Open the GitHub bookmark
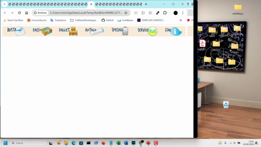 (x=108, y=20)
